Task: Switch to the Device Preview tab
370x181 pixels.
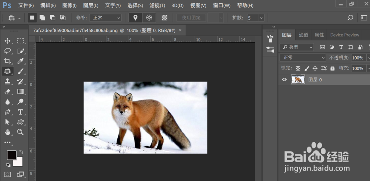Action: (344, 35)
